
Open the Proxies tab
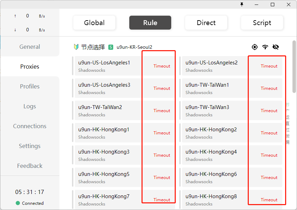tap(30, 67)
